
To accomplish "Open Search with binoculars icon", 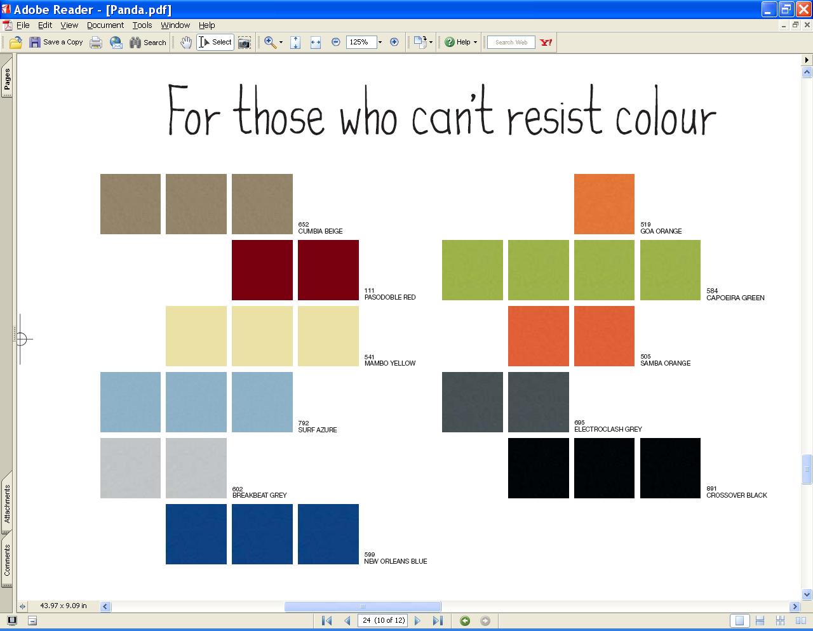I will [x=147, y=43].
